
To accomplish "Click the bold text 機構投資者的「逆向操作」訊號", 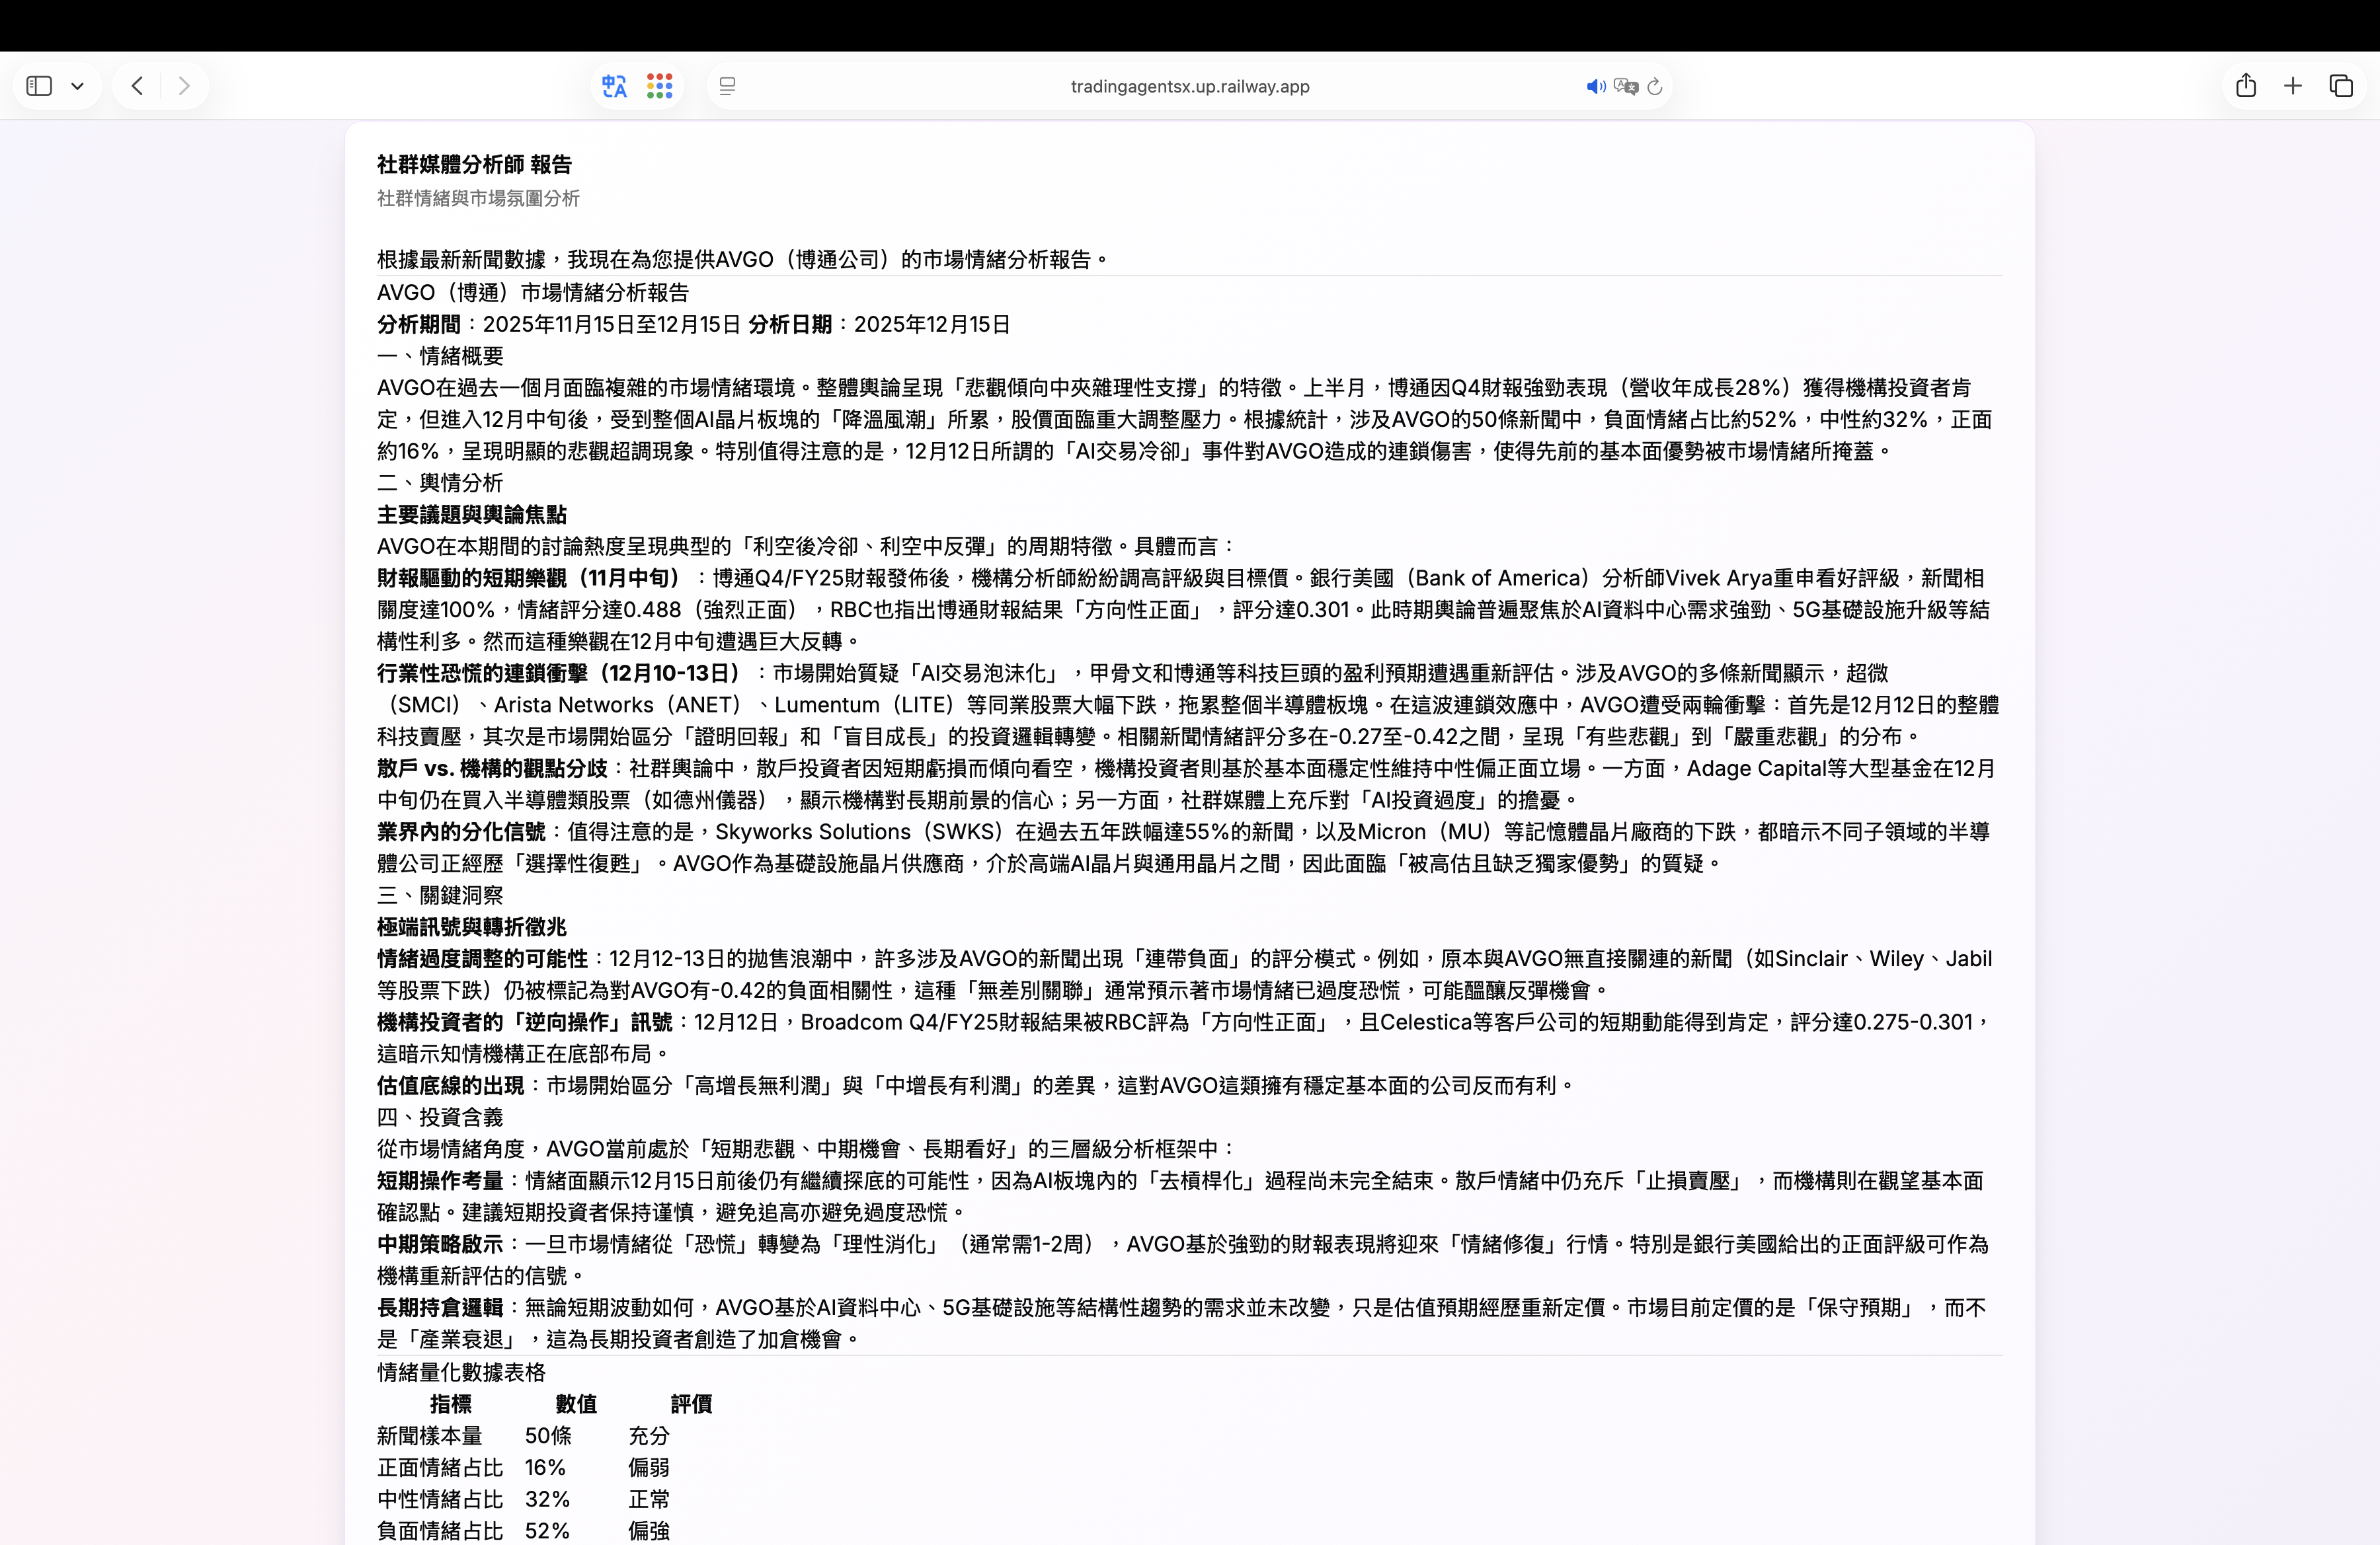I will tap(525, 1022).
